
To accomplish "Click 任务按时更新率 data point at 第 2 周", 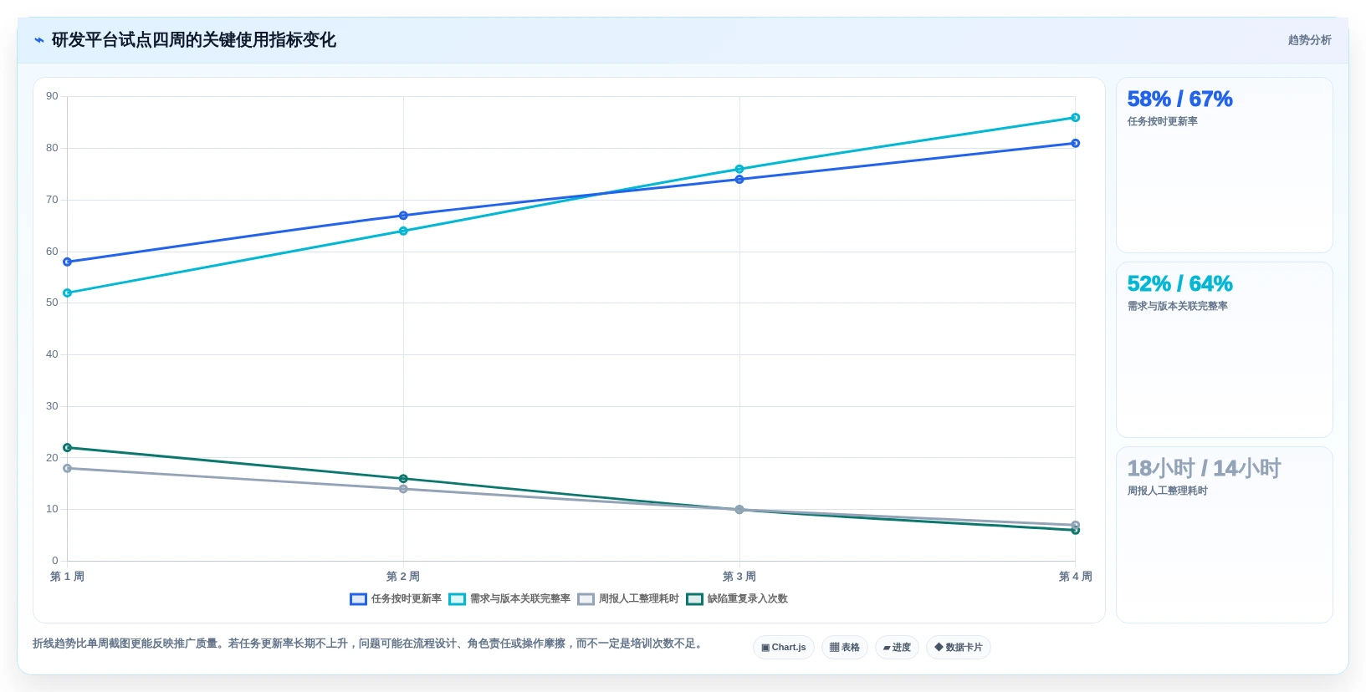I will [x=403, y=216].
